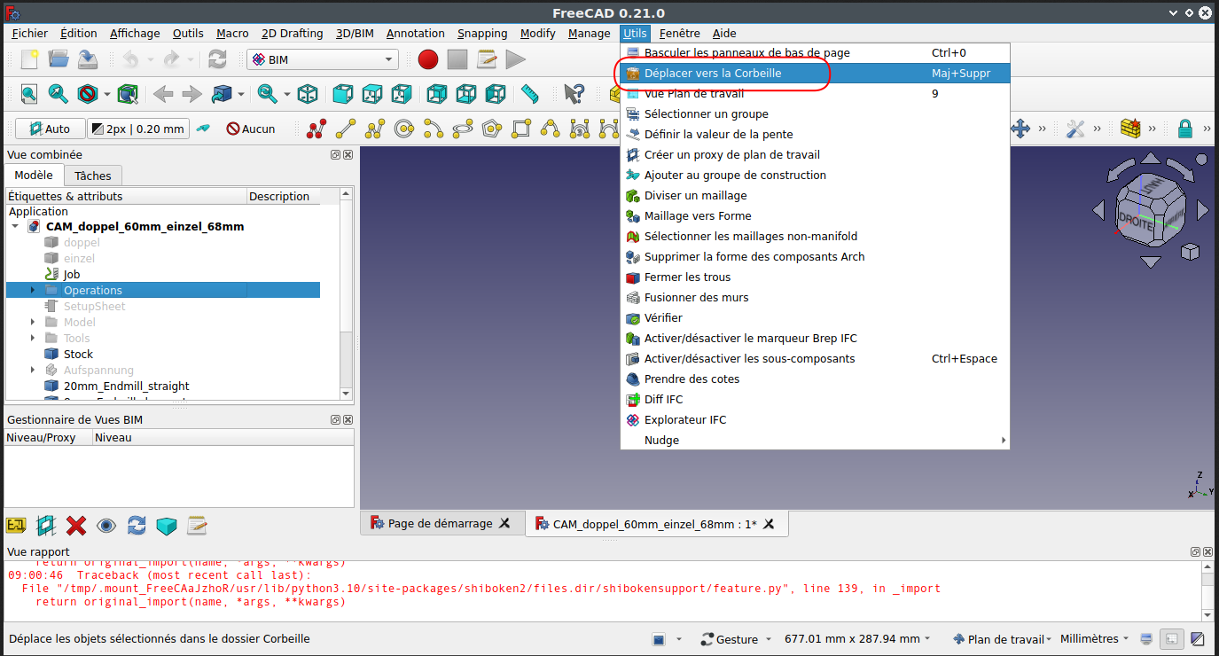This screenshot has height=656, width=1219.
Task: Activate the isometric view icon
Action: coord(306,93)
